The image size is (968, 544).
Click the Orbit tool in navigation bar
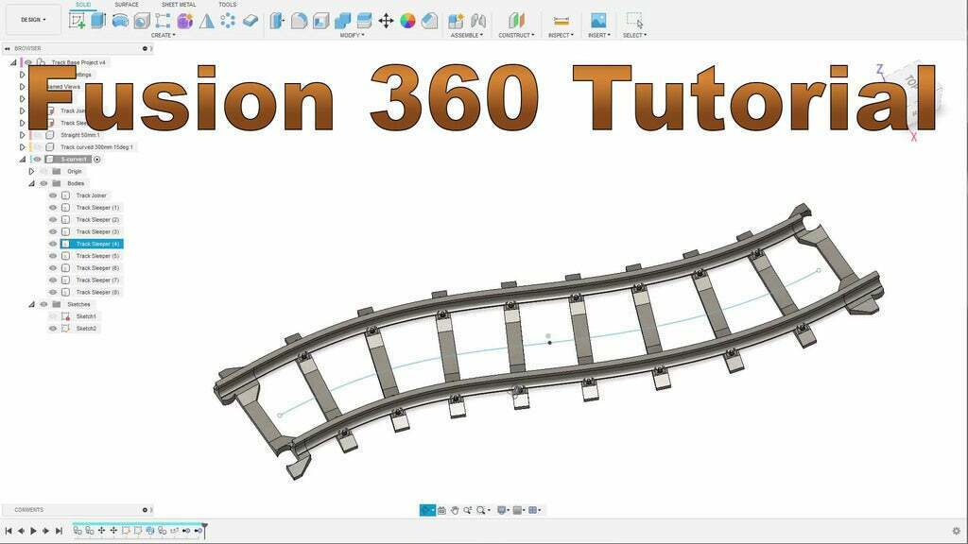(427, 510)
